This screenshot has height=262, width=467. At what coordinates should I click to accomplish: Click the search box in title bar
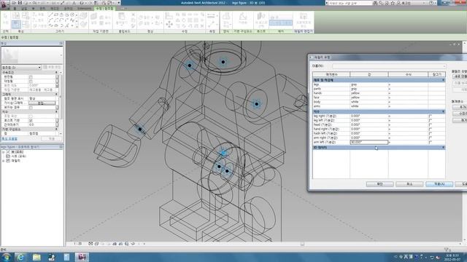[x=350, y=3]
